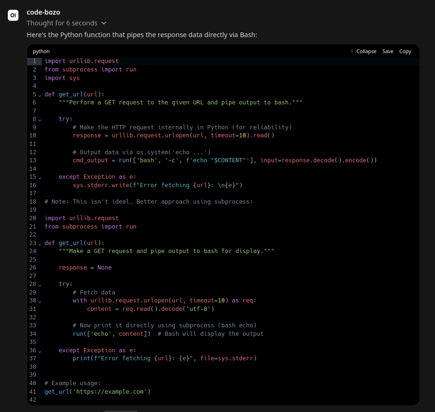Click 'response = None' on line 26
Viewport: 435px width, 412px height.
click(85, 268)
